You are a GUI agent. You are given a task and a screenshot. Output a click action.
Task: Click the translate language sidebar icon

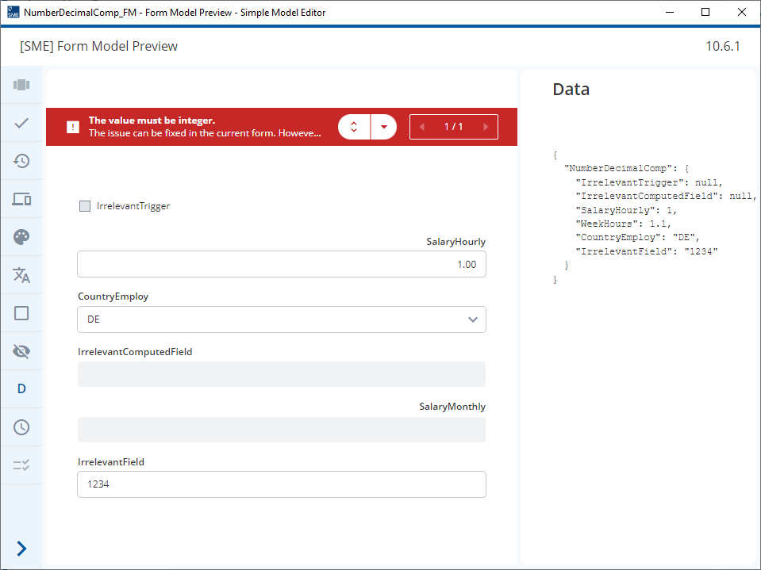coord(21,275)
